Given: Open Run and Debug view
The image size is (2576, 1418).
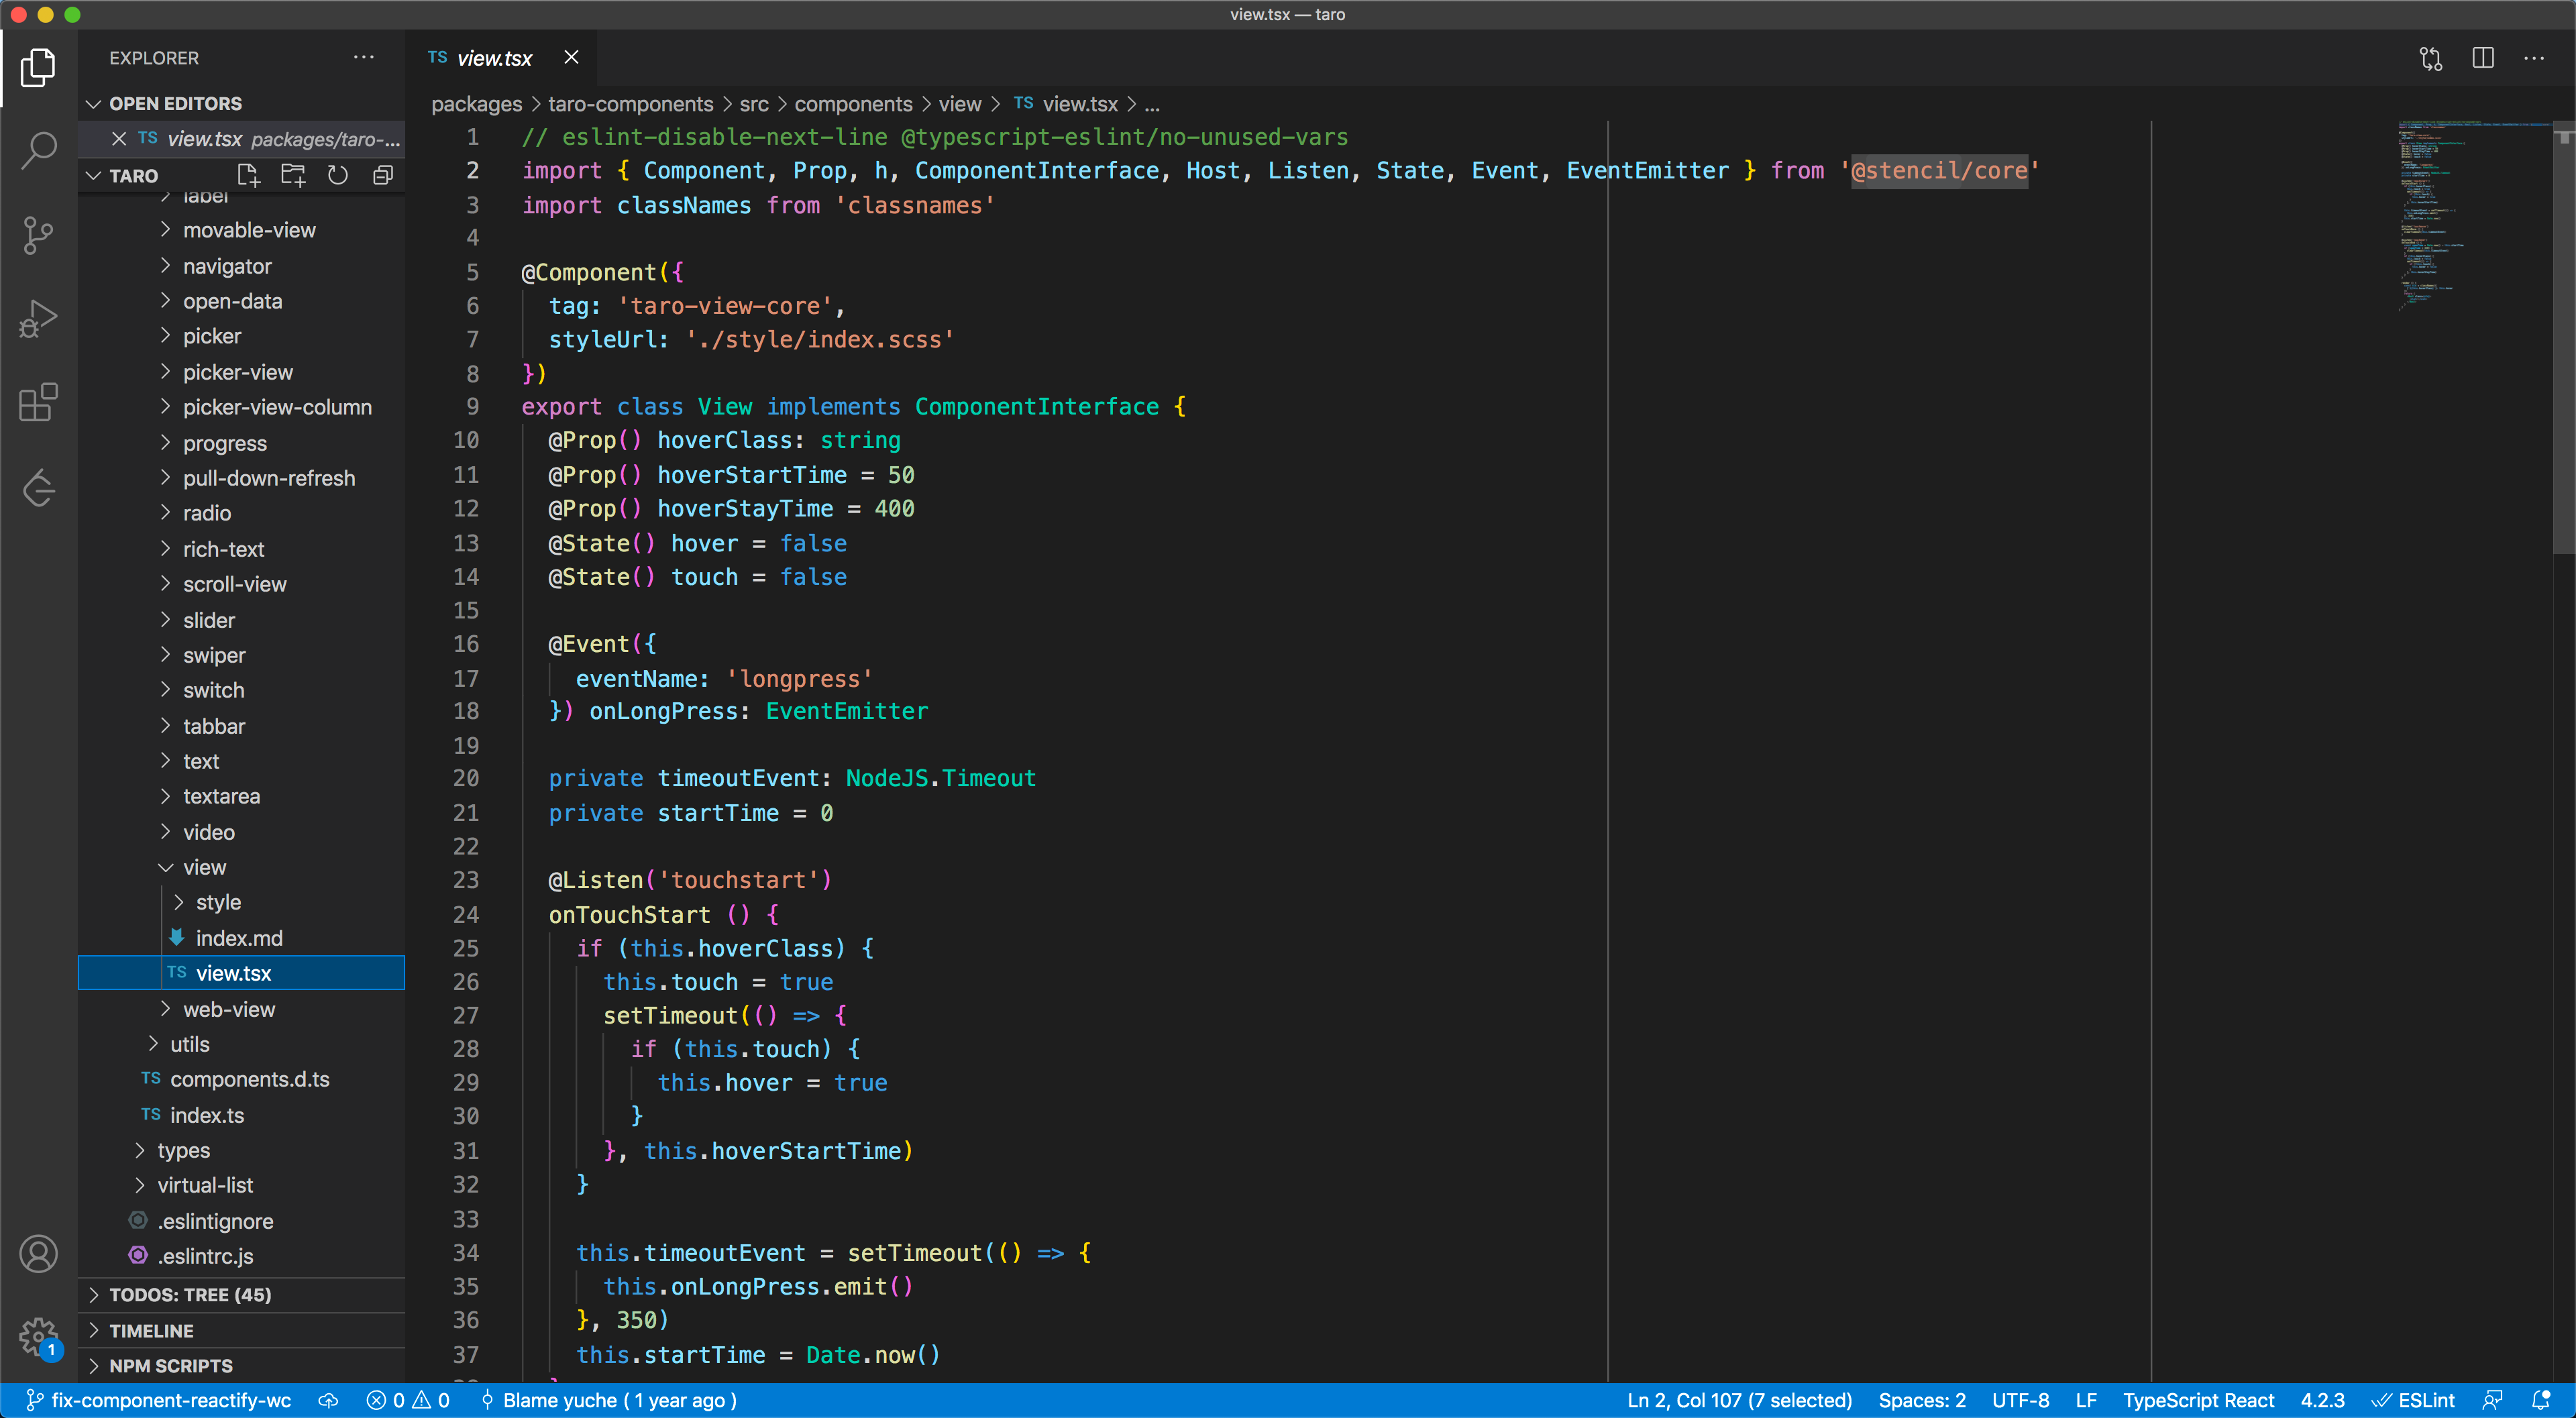Looking at the screenshot, I should point(38,319).
